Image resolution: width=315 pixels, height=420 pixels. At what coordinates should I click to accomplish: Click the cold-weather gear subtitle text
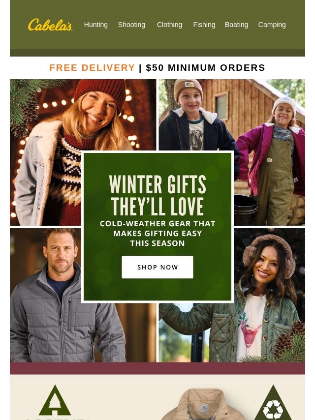[x=157, y=233]
